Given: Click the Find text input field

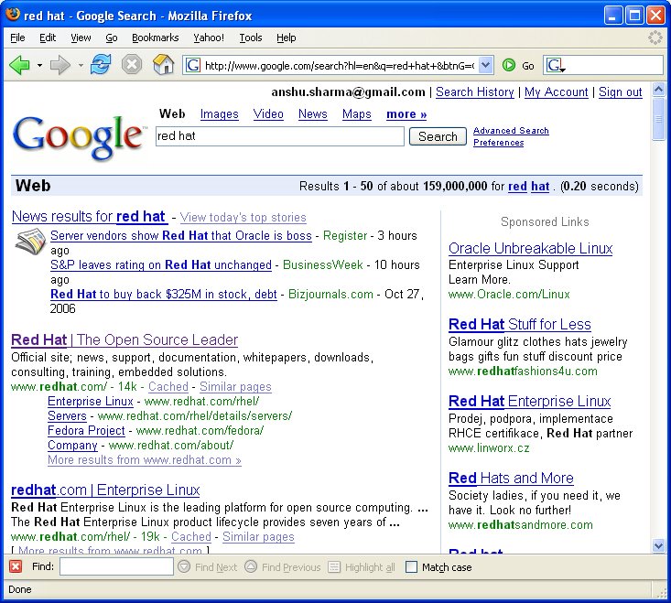Looking at the screenshot, I should tap(116, 567).
